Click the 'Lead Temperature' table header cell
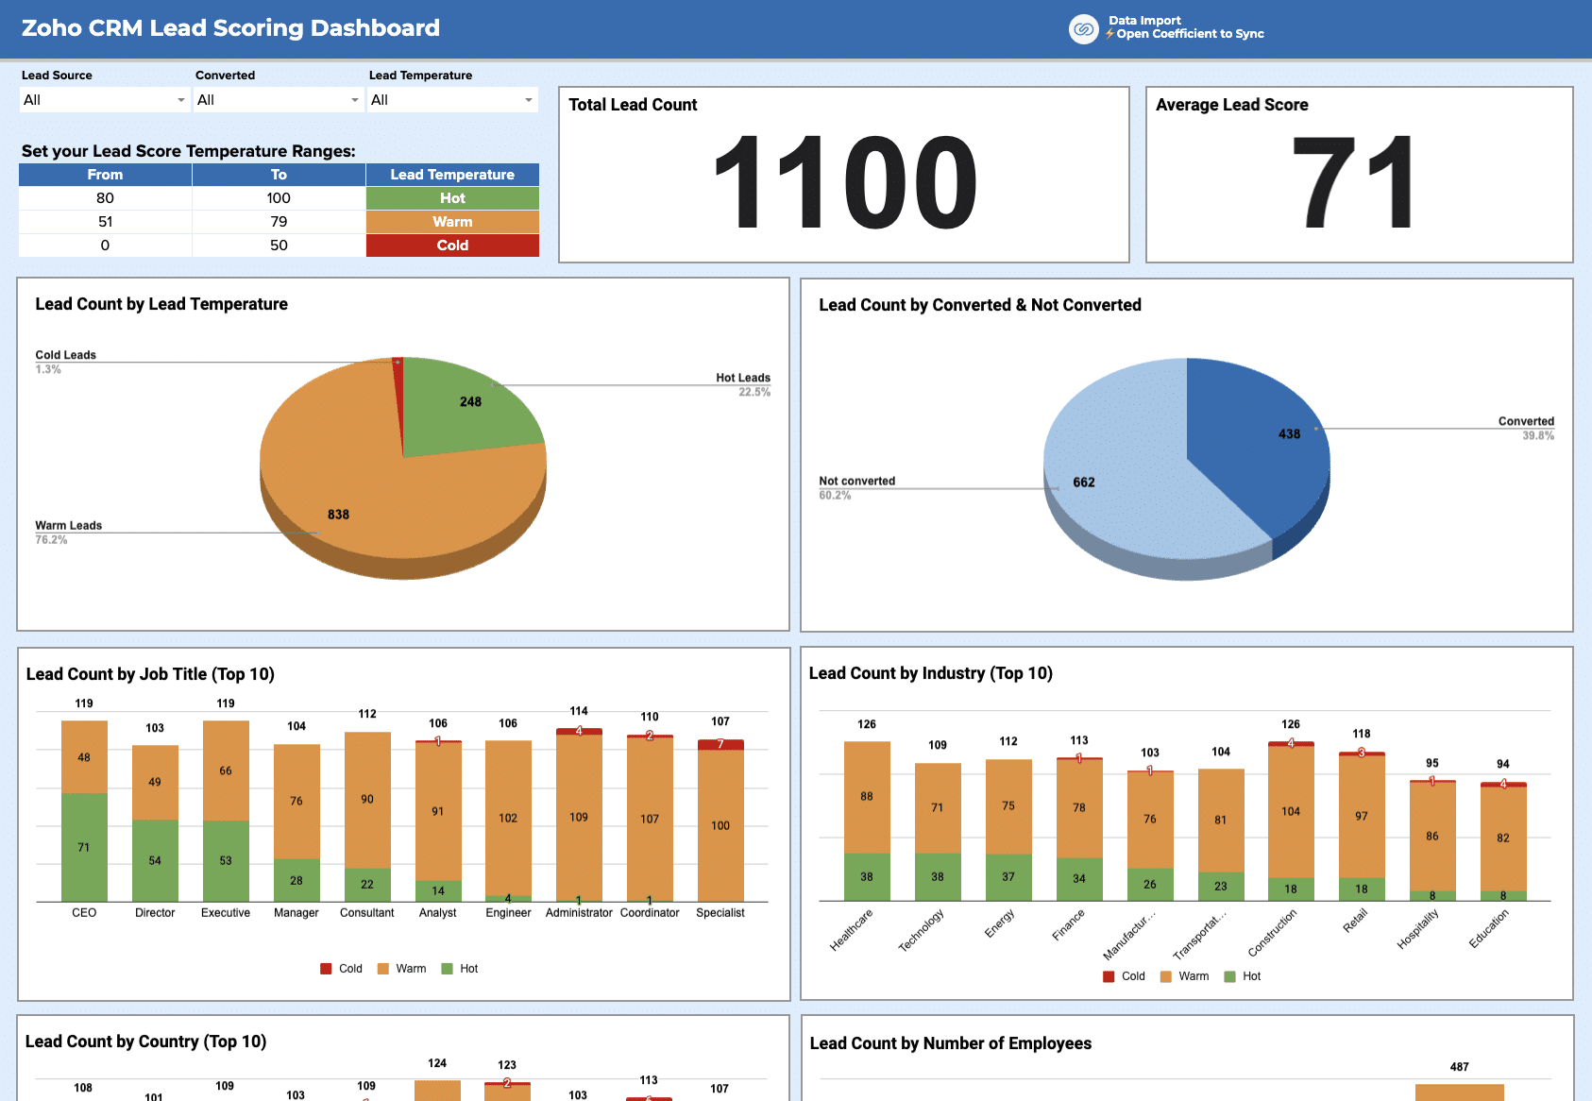This screenshot has height=1101, width=1592. [452, 175]
